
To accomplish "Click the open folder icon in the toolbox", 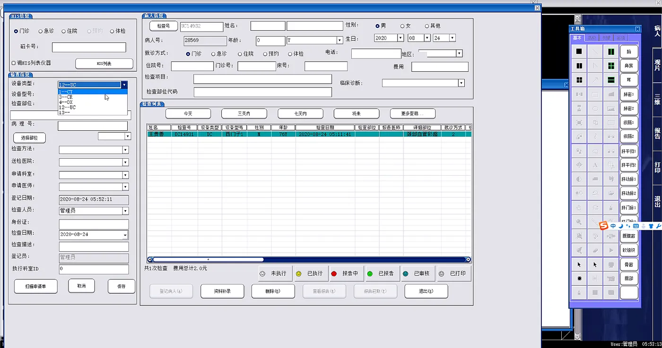I will click(611, 193).
